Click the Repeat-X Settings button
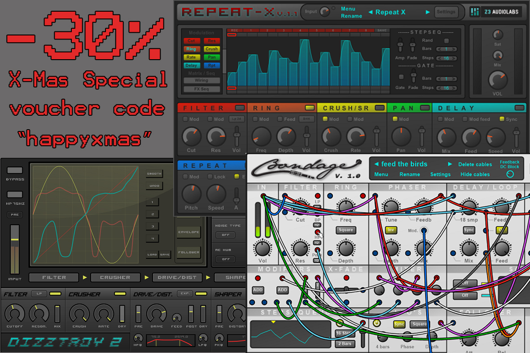This screenshot has height=353, width=530. [x=446, y=12]
